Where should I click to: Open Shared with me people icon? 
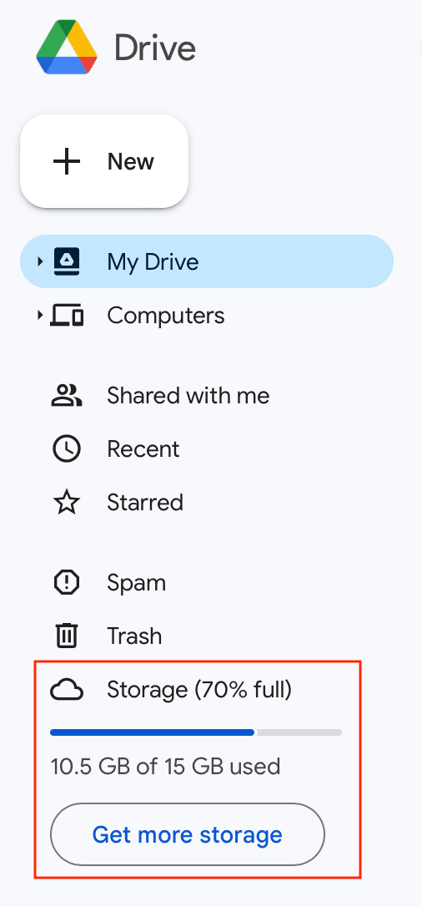click(67, 396)
